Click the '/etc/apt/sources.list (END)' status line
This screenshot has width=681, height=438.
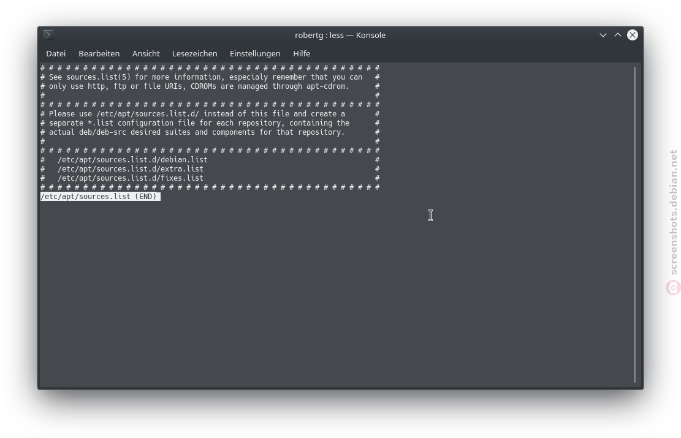(x=101, y=197)
